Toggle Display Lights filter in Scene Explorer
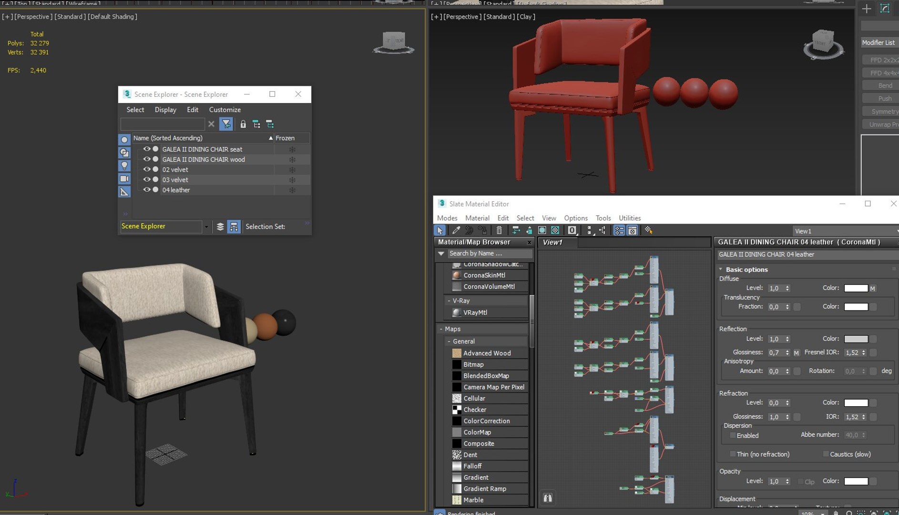This screenshot has height=515, width=899. tap(124, 165)
